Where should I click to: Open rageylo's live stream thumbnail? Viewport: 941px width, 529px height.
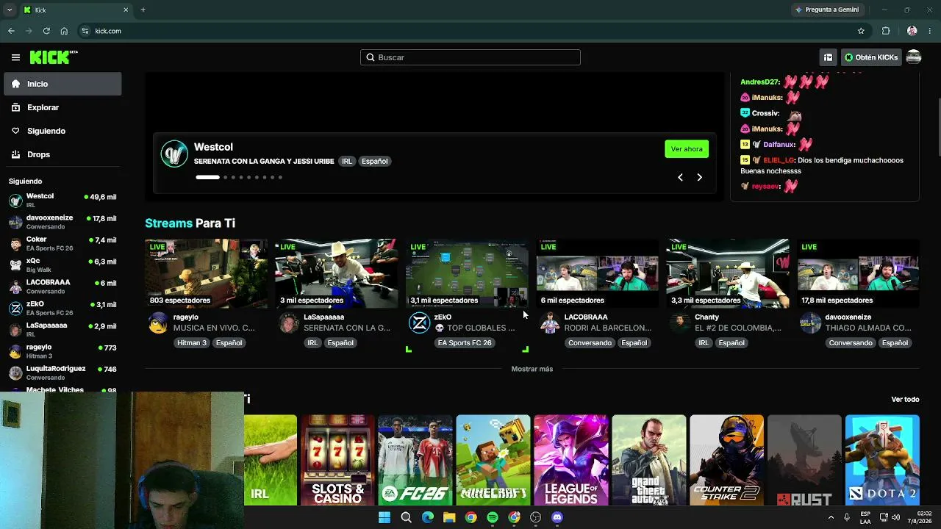click(206, 273)
